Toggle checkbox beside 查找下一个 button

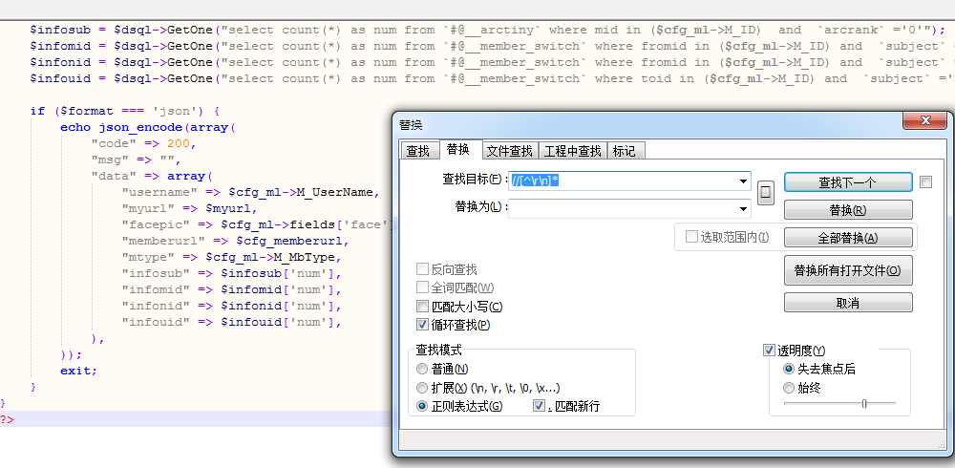925,182
